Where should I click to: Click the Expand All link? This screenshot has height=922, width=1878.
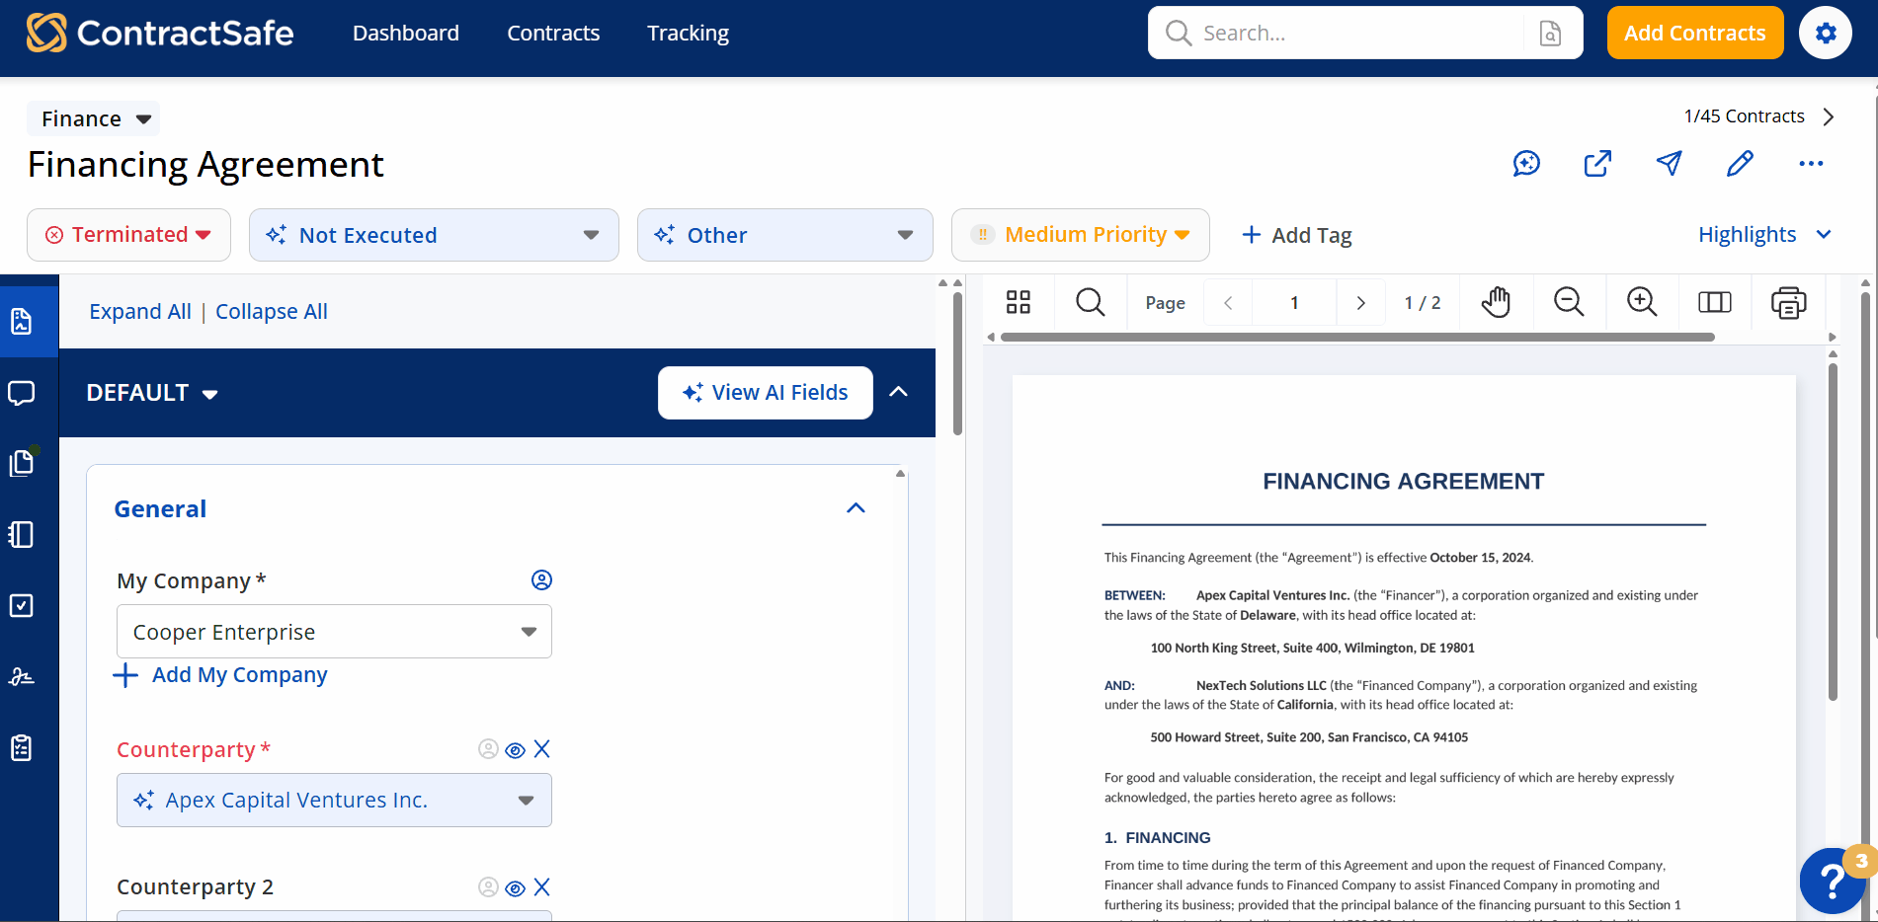(x=140, y=312)
